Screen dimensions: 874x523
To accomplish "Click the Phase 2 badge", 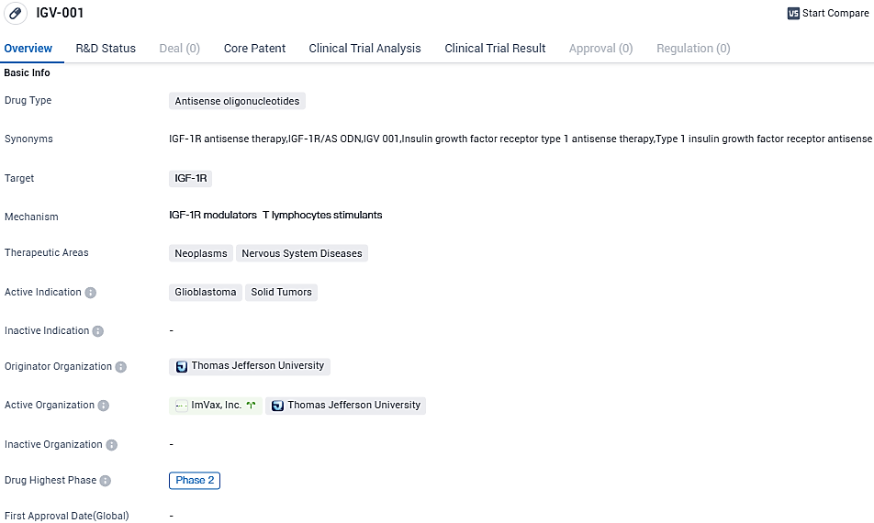I will [195, 481].
